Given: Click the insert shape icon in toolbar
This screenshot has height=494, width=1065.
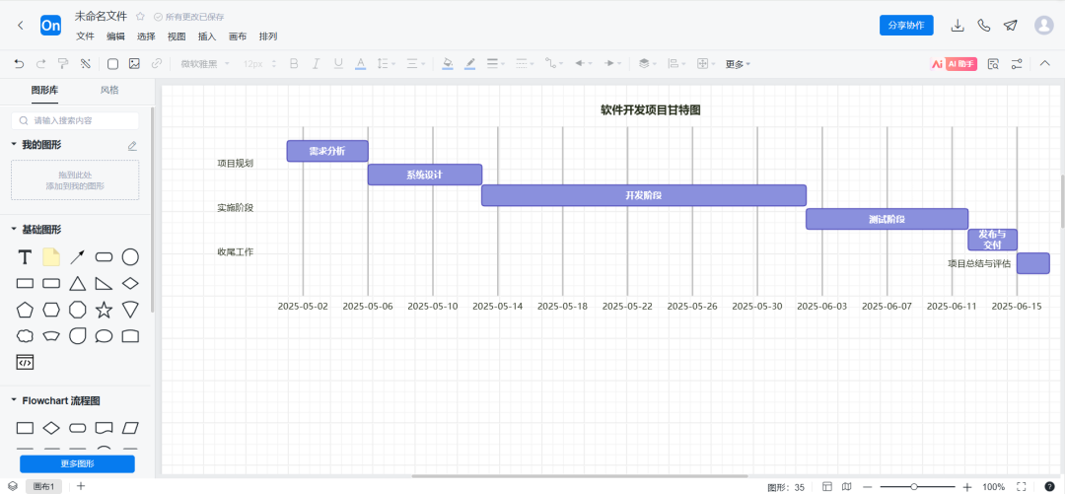Looking at the screenshot, I should click(x=112, y=64).
